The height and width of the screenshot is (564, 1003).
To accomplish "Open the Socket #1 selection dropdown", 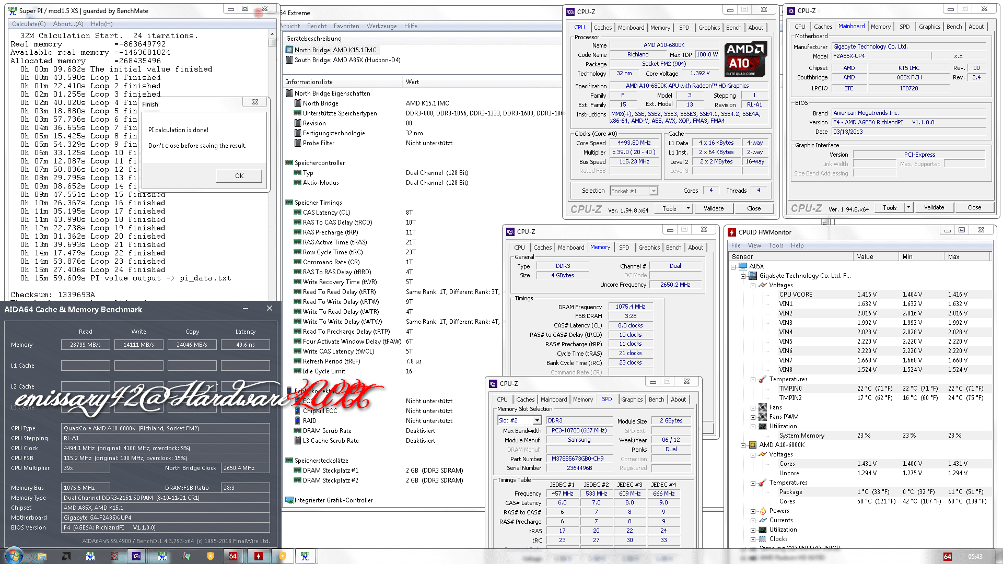I will click(653, 191).
